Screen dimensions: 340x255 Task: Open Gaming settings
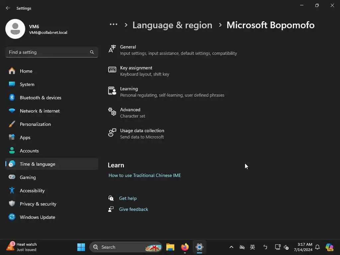pos(52,177)
